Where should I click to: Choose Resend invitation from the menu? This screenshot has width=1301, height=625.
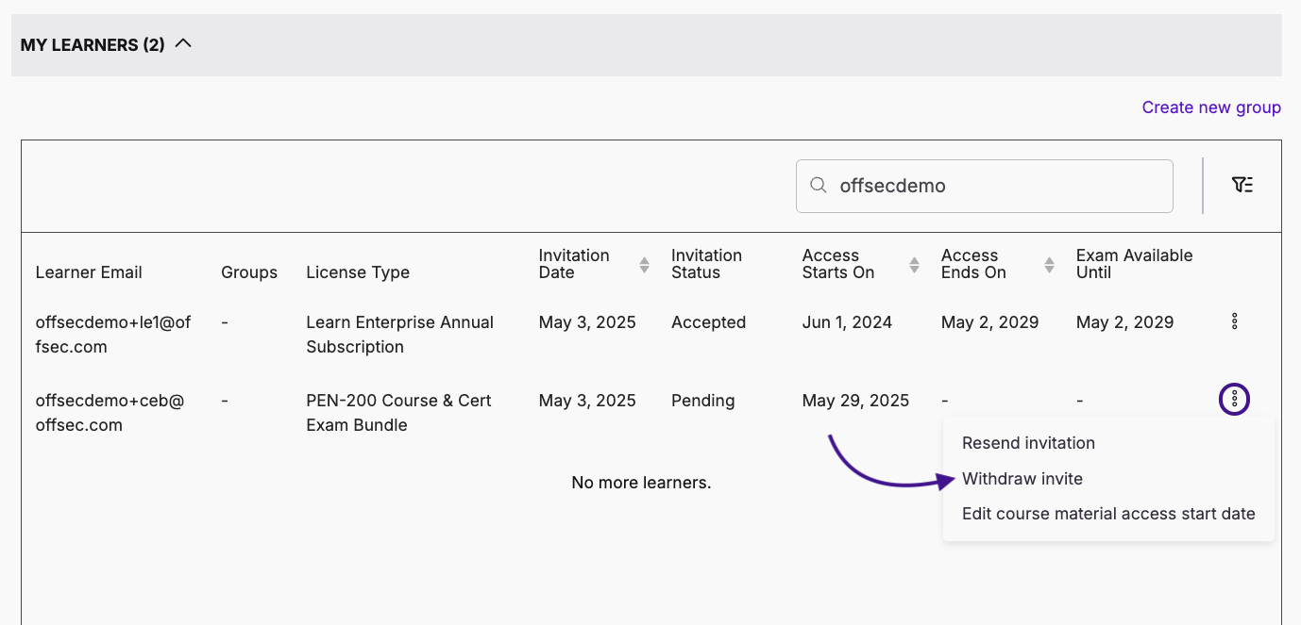(x=1028, y=443)
